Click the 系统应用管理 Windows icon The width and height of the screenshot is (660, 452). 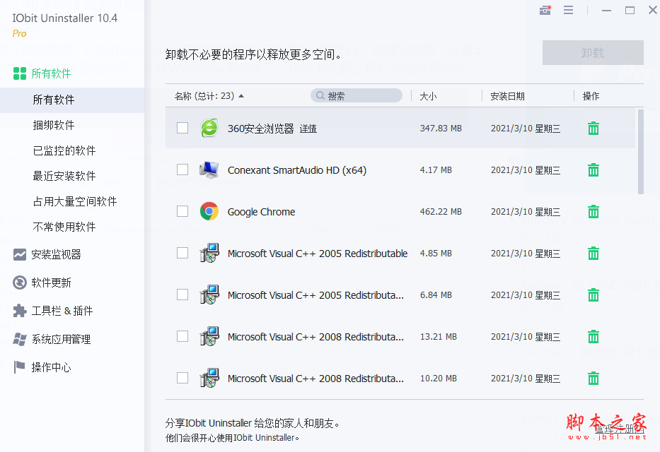click(x=20, y=339)
